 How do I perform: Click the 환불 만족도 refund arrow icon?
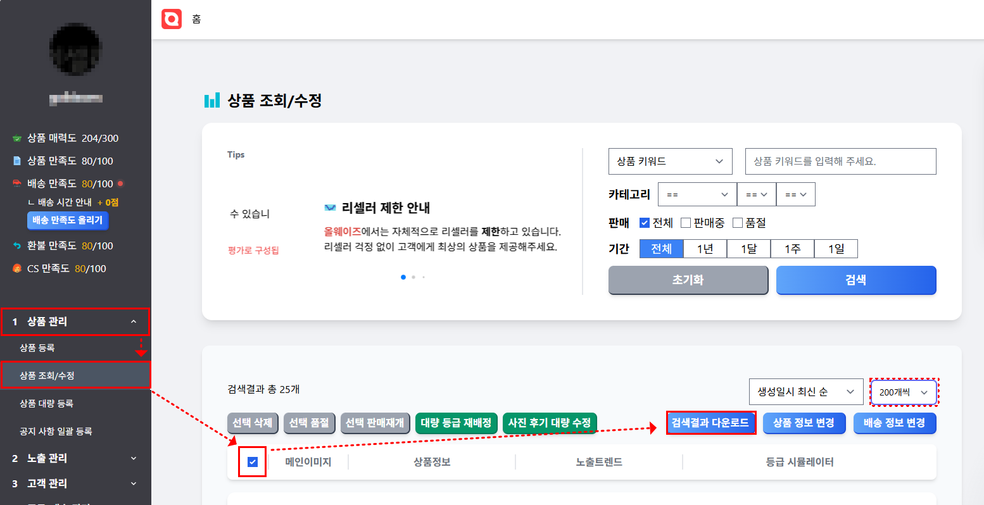17,246
